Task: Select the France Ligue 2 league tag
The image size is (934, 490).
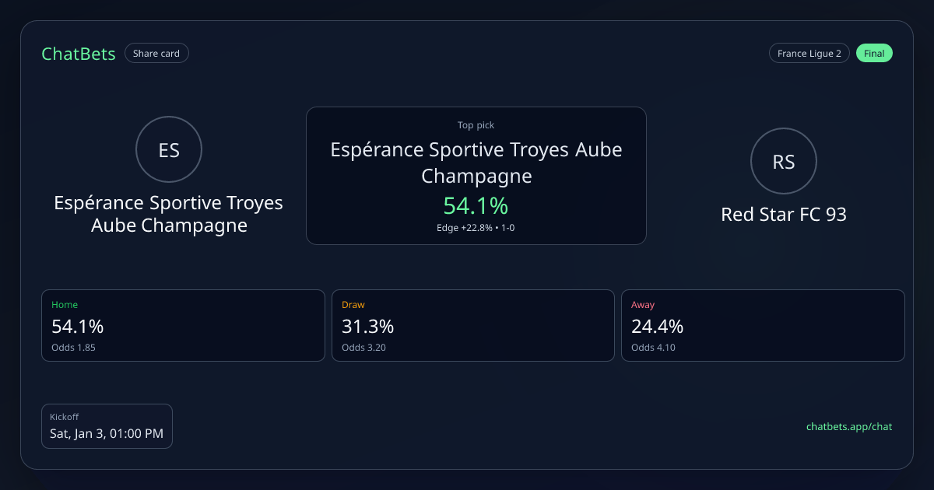Action: (809, 54)
